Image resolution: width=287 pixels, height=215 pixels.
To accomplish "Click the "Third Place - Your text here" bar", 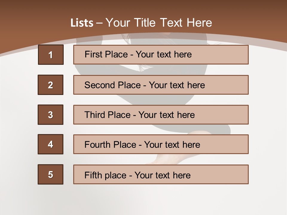I will tap(161, 115).
